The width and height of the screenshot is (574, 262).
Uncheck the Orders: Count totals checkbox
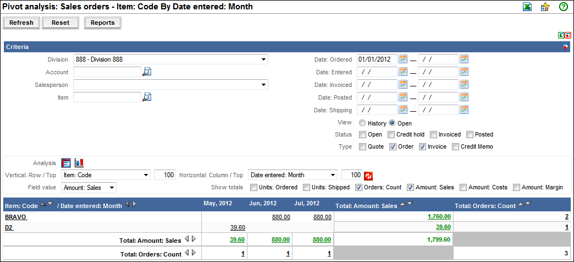tap(359, 188)
